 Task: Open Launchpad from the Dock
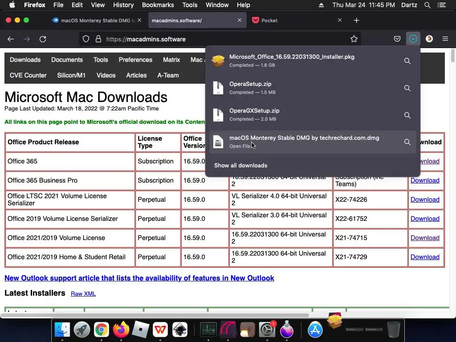click(x=82, y=330)
